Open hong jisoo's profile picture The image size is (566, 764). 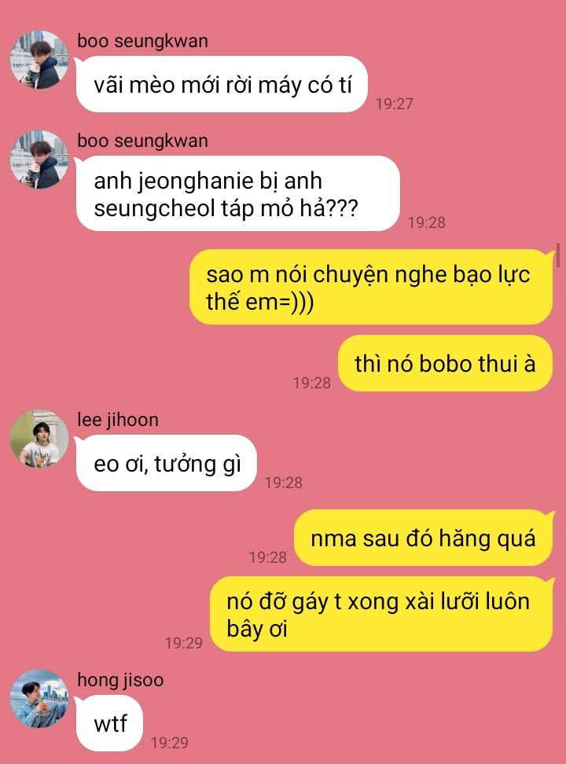pos(39,699)
